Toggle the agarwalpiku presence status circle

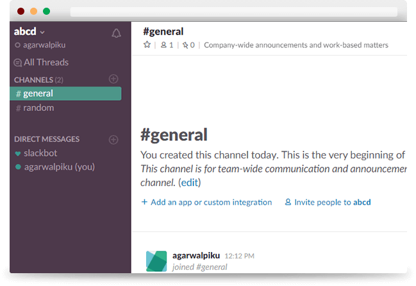coord(17,45)
